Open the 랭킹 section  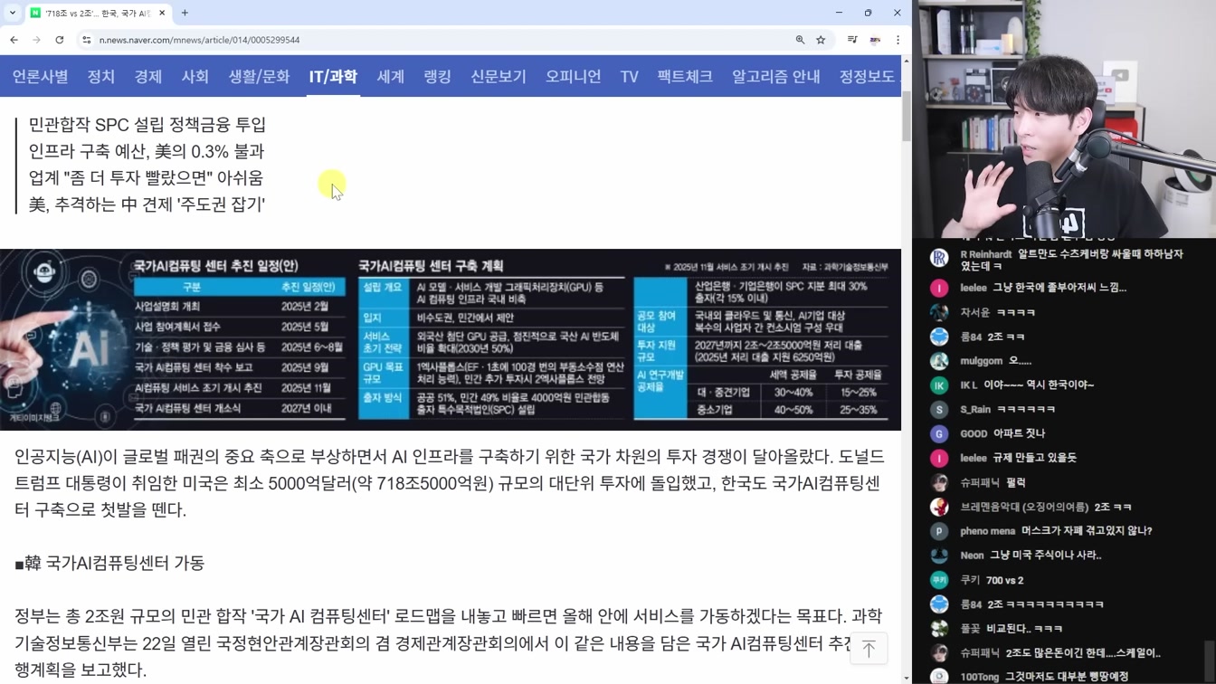pos(438,76)
